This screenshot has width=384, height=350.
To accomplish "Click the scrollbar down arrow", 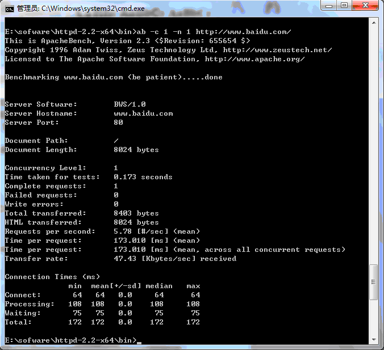I will click(x=374, y=340).
